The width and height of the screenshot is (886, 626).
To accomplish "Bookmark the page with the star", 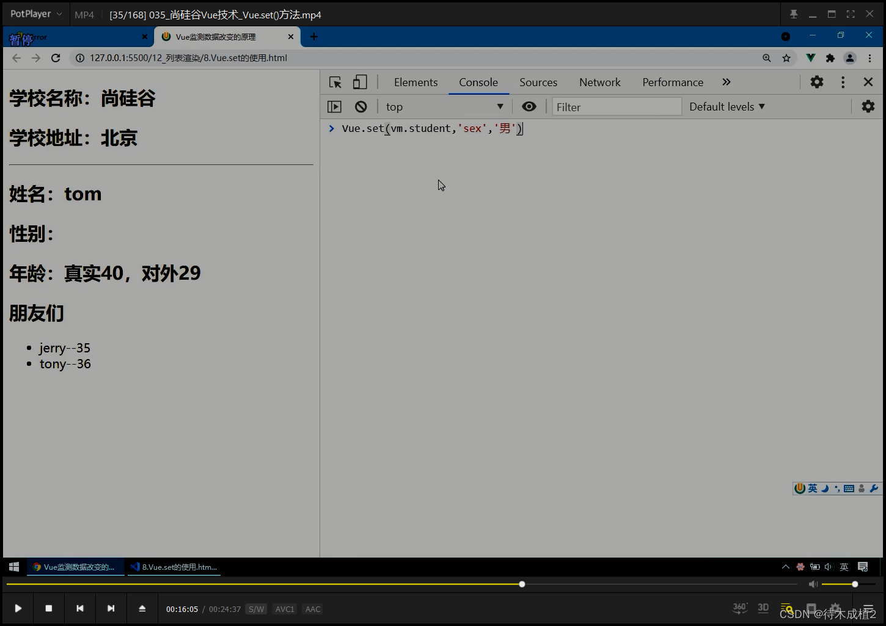I will click(x=786, y=58).
